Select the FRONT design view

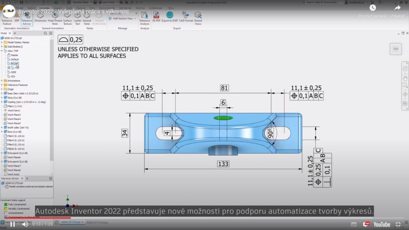(15, 63)
